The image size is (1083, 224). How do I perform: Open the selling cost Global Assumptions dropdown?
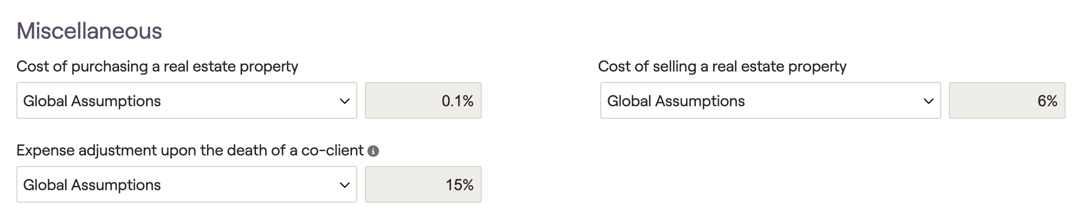coord(771,100)
